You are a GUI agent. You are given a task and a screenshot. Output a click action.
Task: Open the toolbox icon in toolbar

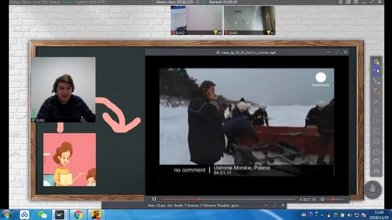376,161
